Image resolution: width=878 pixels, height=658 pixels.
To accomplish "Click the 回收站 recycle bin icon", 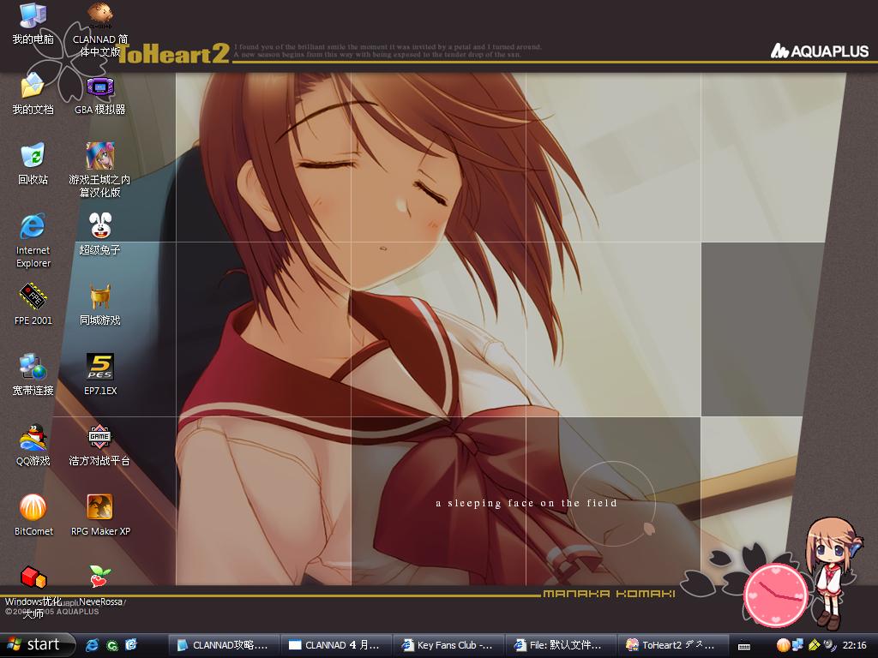I will click(x=33, y=164).
